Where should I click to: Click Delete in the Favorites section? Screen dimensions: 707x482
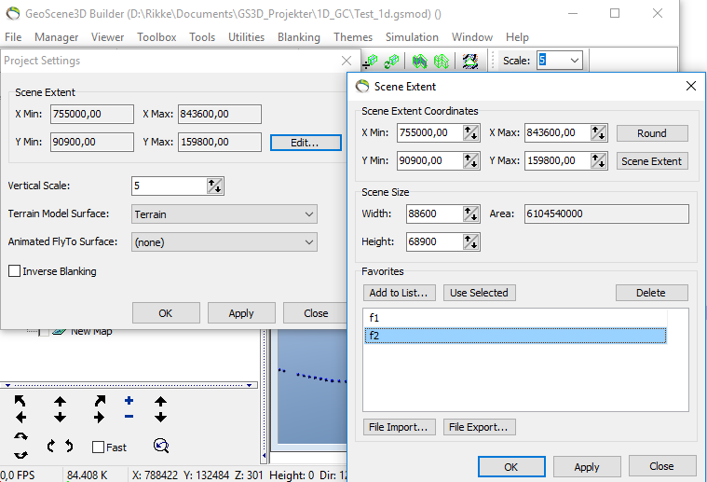651,293
